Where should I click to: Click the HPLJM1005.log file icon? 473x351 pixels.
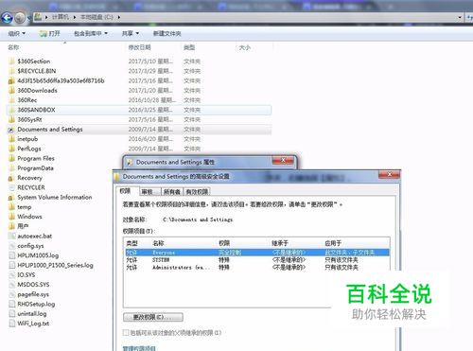coord(11,255)
